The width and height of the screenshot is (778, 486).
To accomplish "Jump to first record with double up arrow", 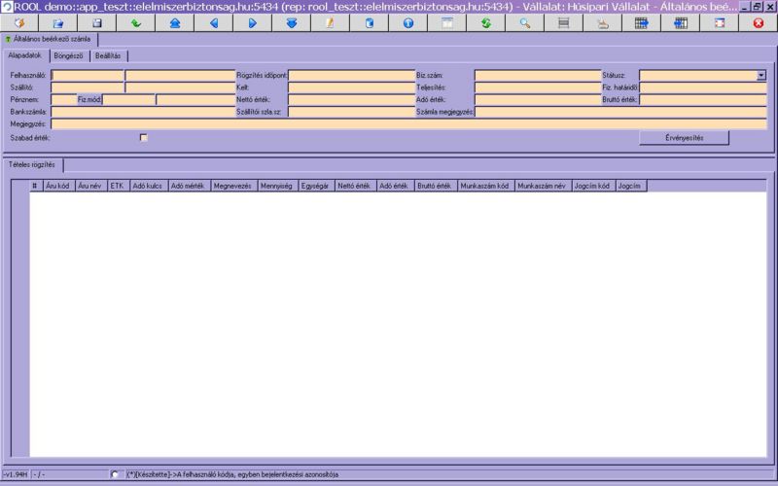I will point(174,22).
